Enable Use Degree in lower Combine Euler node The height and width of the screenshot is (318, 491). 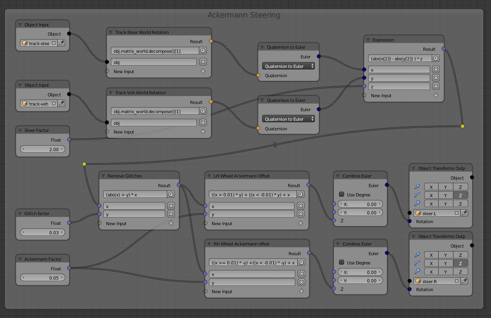(x=341, y=262)
